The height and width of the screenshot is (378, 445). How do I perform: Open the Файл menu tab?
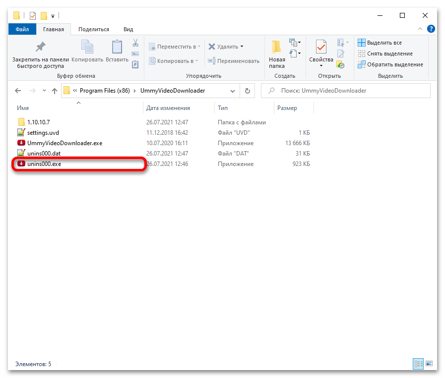[x=22, y=29]
